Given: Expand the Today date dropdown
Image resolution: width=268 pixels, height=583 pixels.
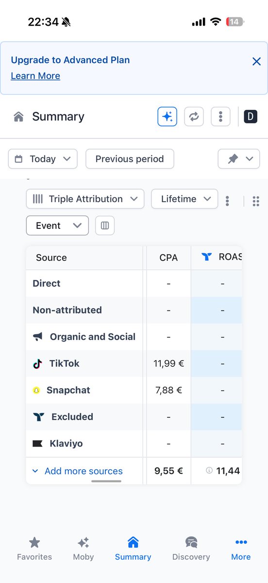Looking at the screenshot, I should coord(43,159).
